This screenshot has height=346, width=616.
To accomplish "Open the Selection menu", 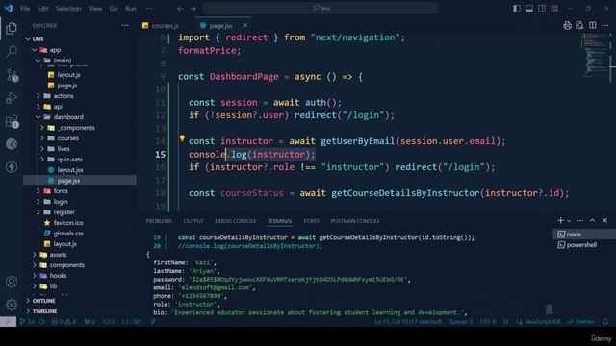I will pyautogui.click(x=68, y=9).
